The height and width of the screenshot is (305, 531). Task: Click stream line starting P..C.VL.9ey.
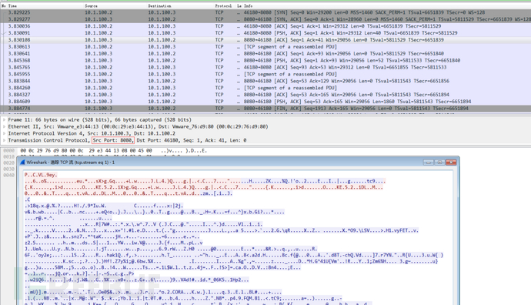pos(41,175)
